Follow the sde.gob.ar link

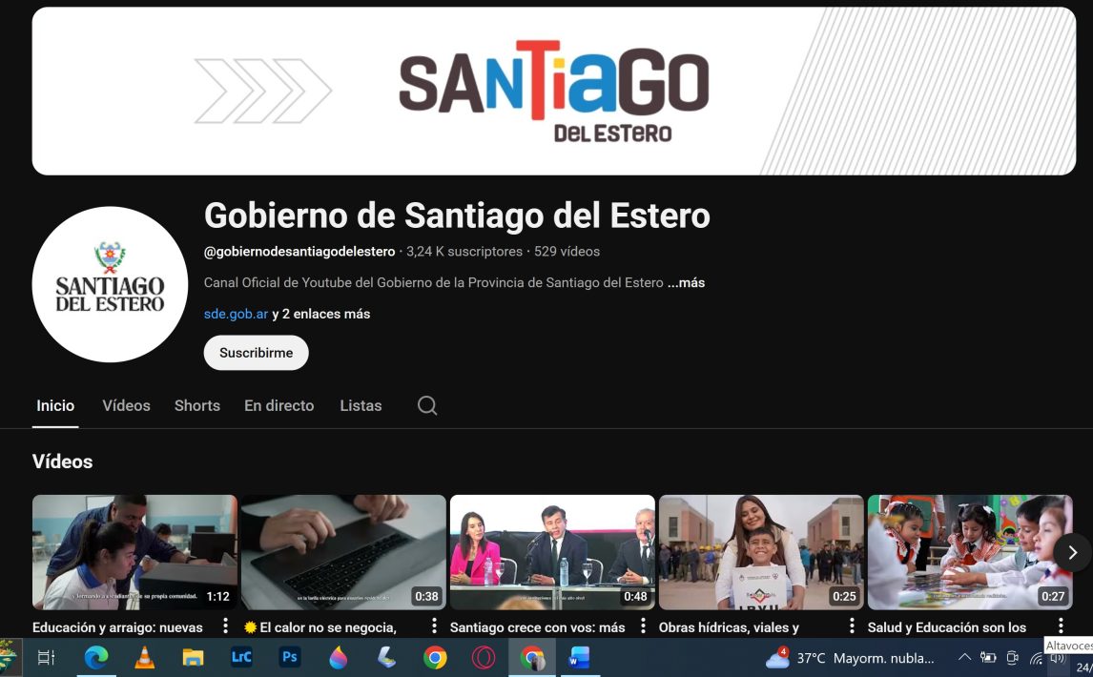(236, 314)
